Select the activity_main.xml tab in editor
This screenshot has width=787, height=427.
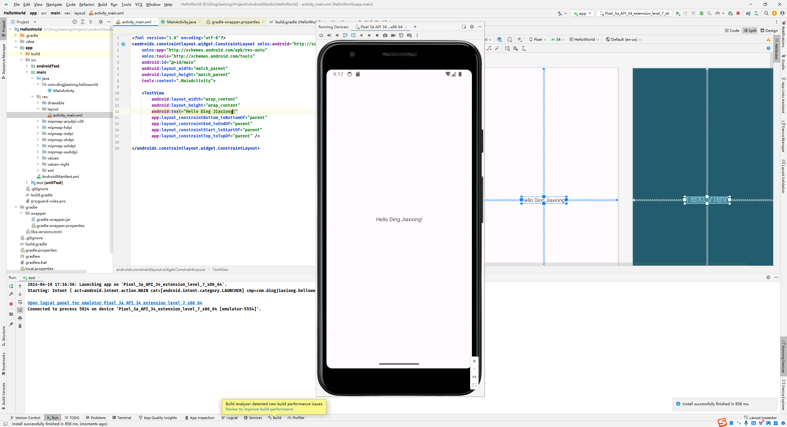click(136, 21)
